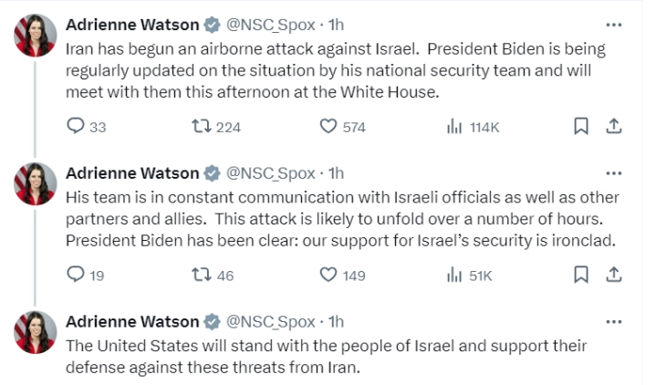Reply to the airborne attack tweet
The width and height of the screenshot is (666, 385).
pos(76,127)
